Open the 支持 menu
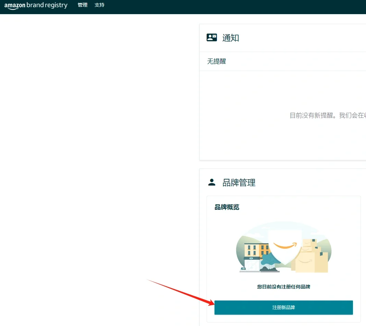Image resolution: width=366 pixels, height=326 pixels. (100, 5)
